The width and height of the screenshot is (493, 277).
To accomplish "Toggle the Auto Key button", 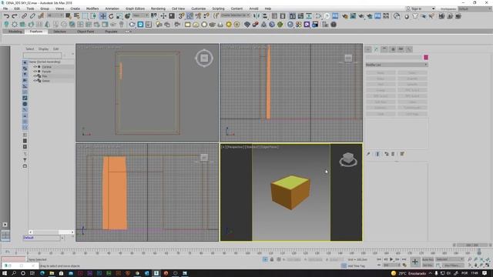I will click(x=428, y=260).
